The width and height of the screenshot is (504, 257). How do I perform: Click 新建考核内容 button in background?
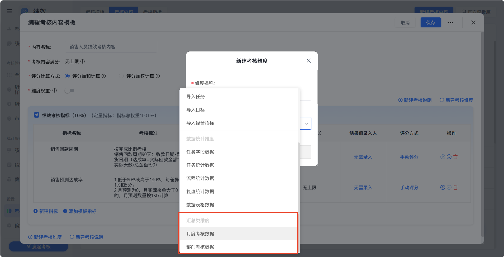(x=434, y=11)
